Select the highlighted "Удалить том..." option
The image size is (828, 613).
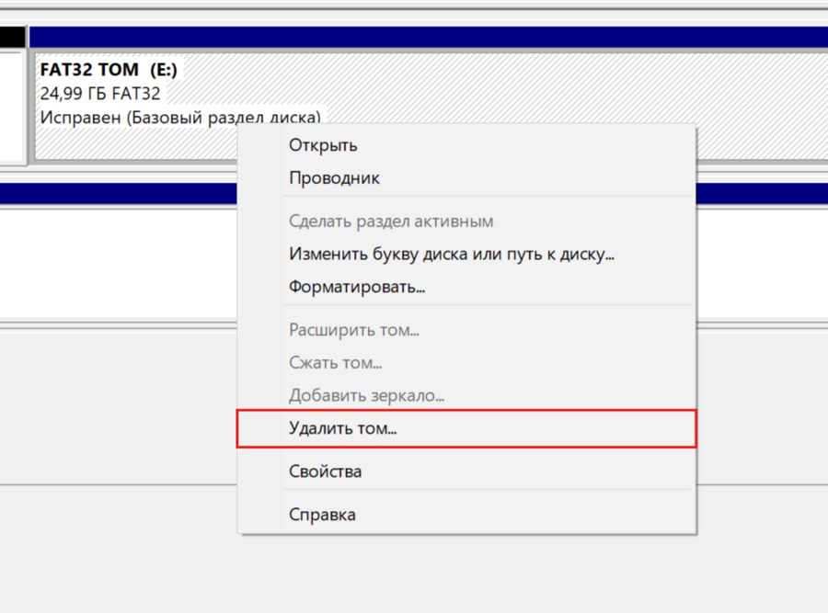pos(343,428)
